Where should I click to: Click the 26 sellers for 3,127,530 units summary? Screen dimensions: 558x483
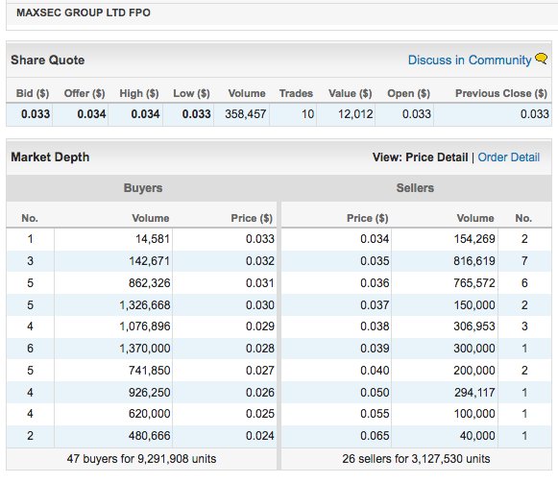(x=416, y=458)
